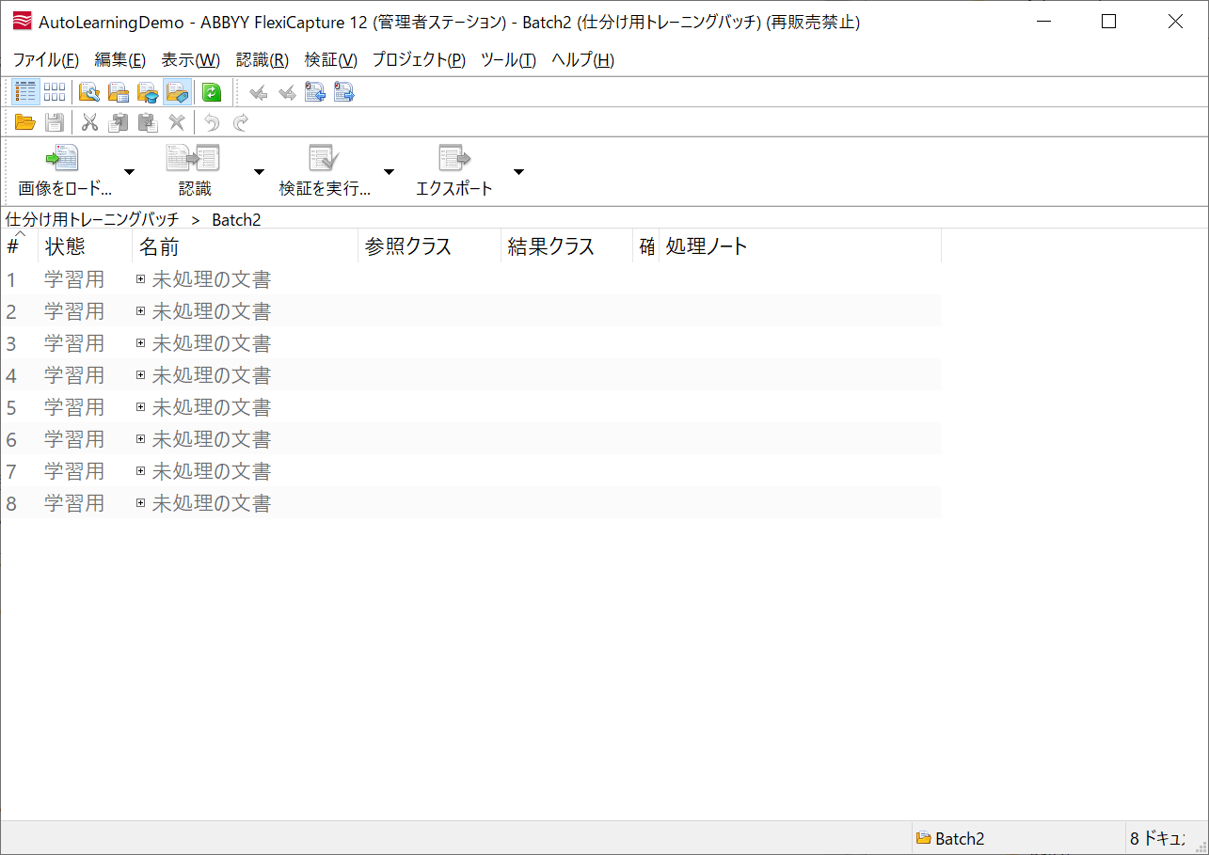Open dropdown arrow next to エクスポート
Viewport: 1209px width, 855px height.
pos(518,171)
